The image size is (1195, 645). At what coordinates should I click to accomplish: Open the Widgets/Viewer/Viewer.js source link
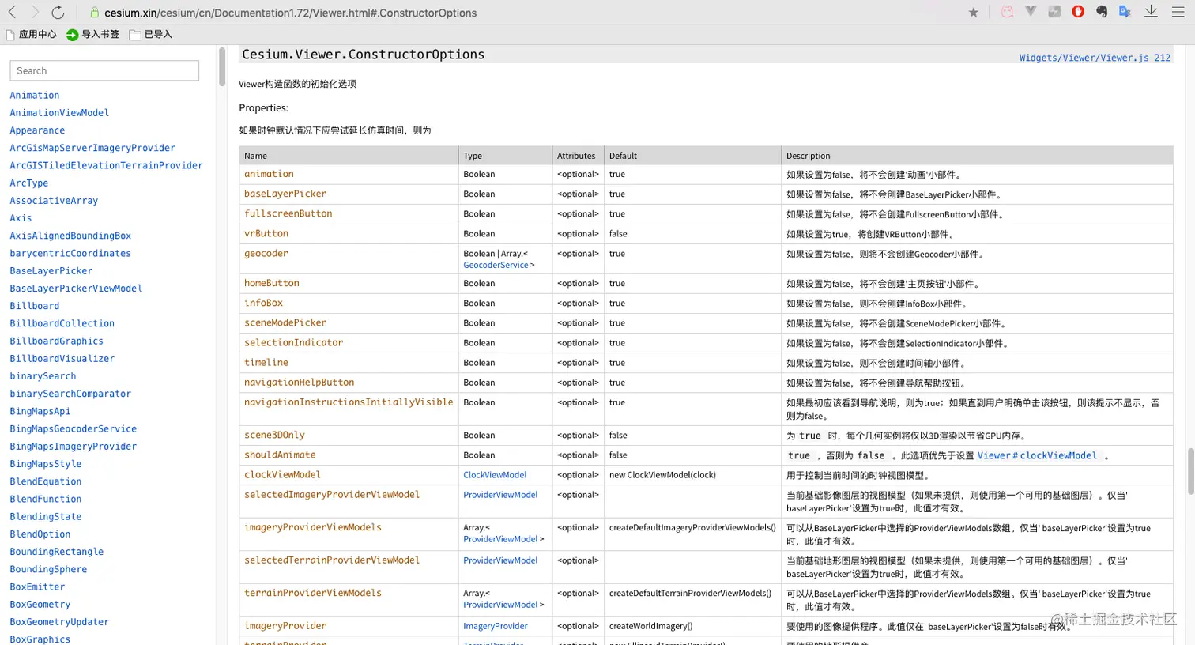[1095, 58]
